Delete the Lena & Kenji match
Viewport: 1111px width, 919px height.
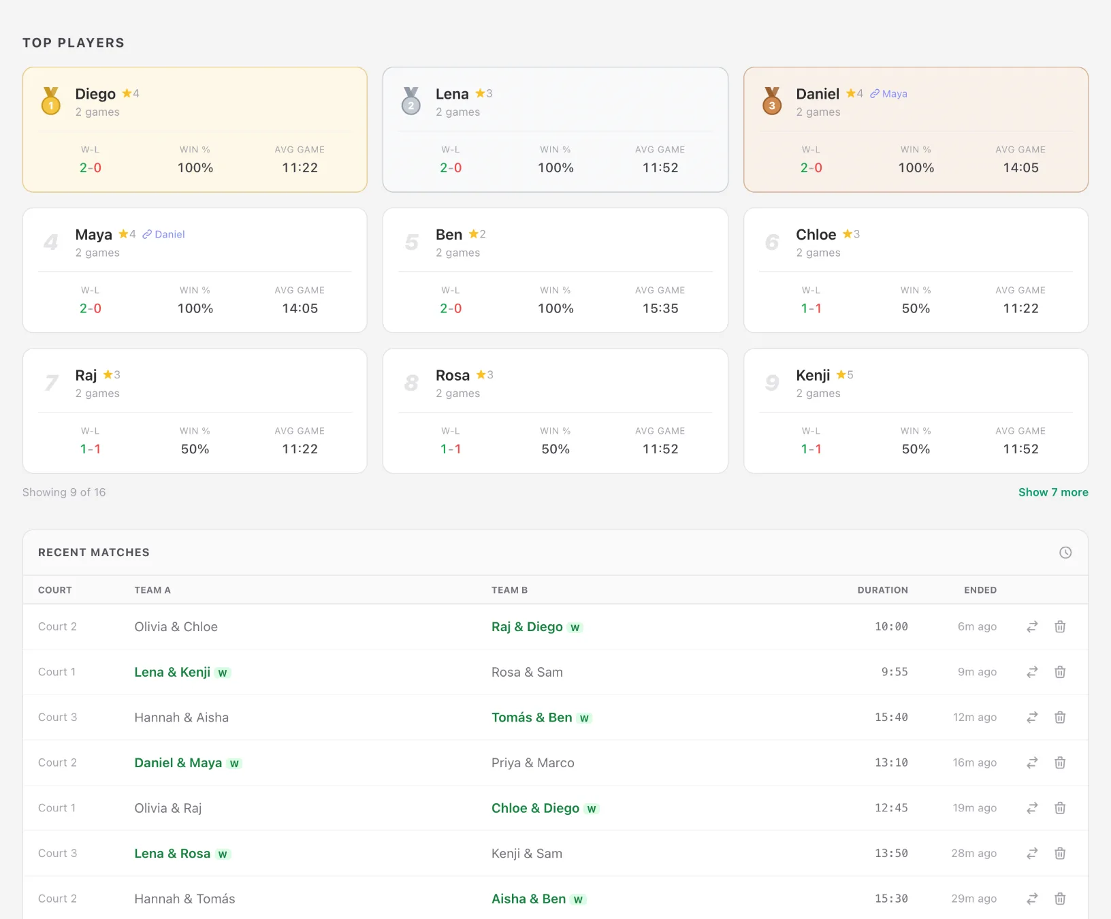(1060, 672)
